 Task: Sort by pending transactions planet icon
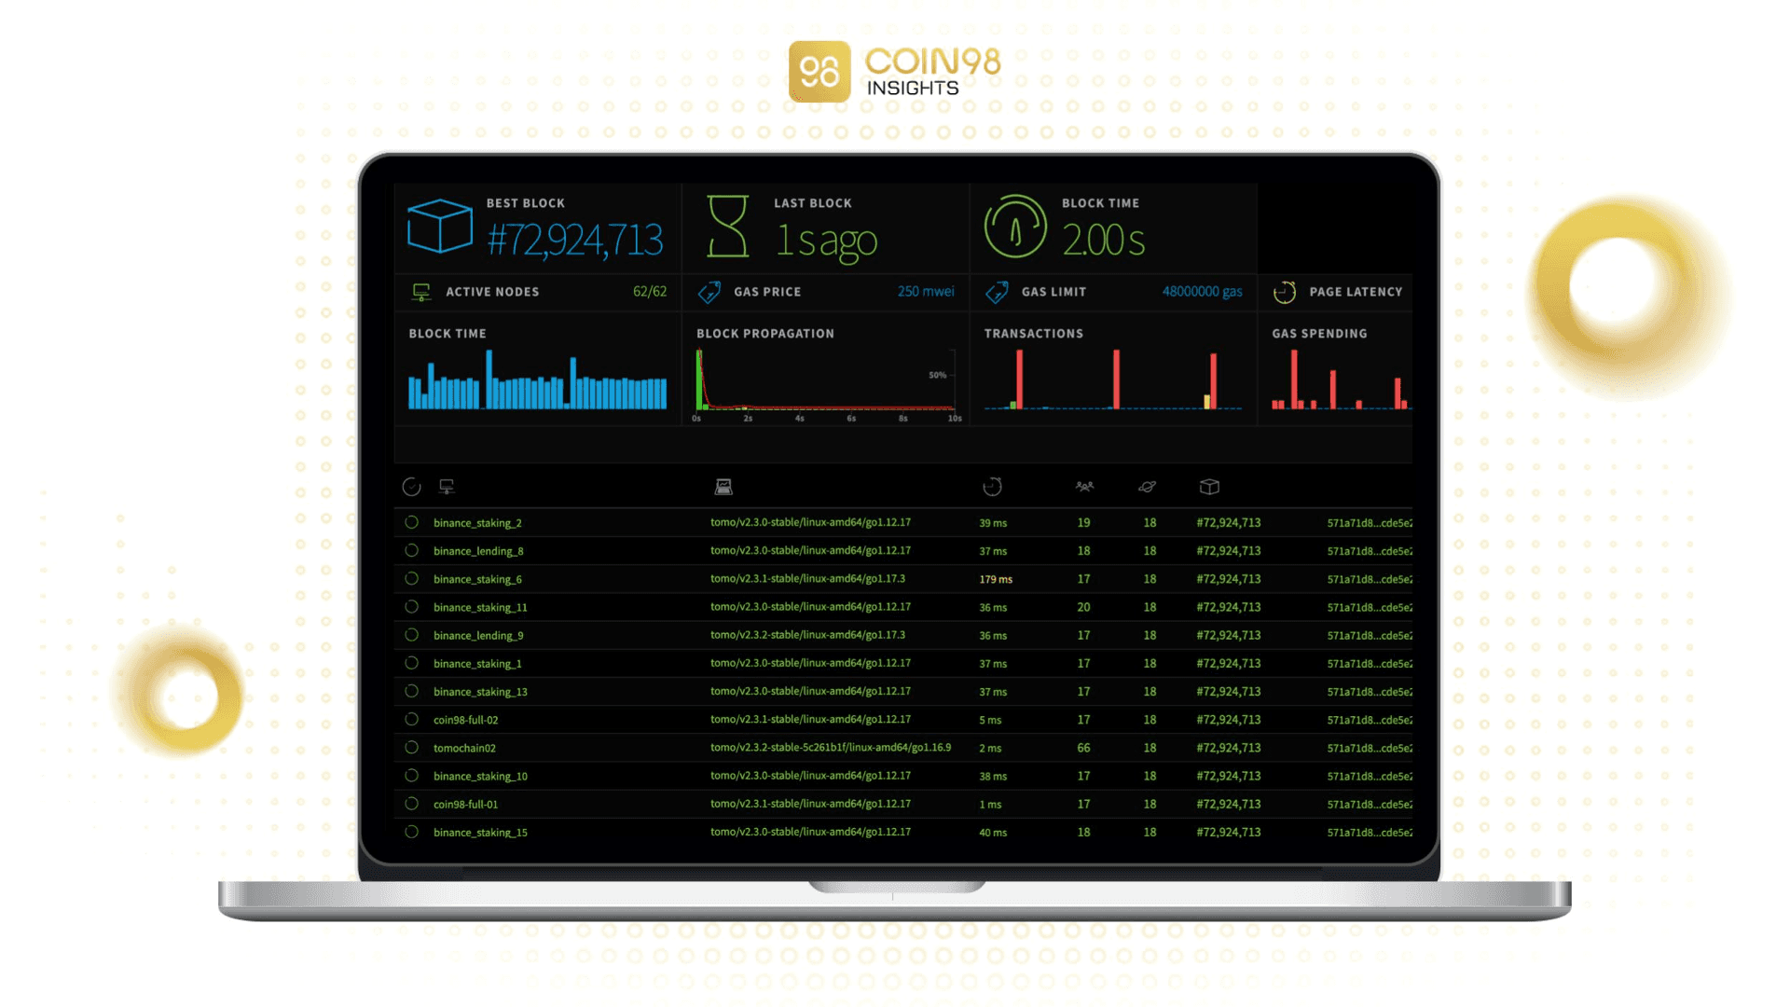tap(1148, 487)
